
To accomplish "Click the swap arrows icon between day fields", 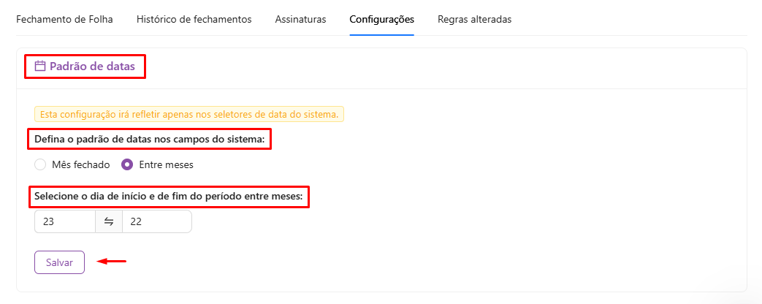I will coord(109,222).
